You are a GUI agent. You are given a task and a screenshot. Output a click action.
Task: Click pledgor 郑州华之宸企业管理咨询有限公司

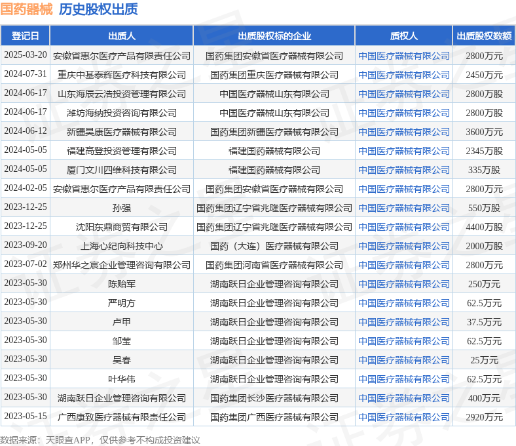(x=122, y=265)
